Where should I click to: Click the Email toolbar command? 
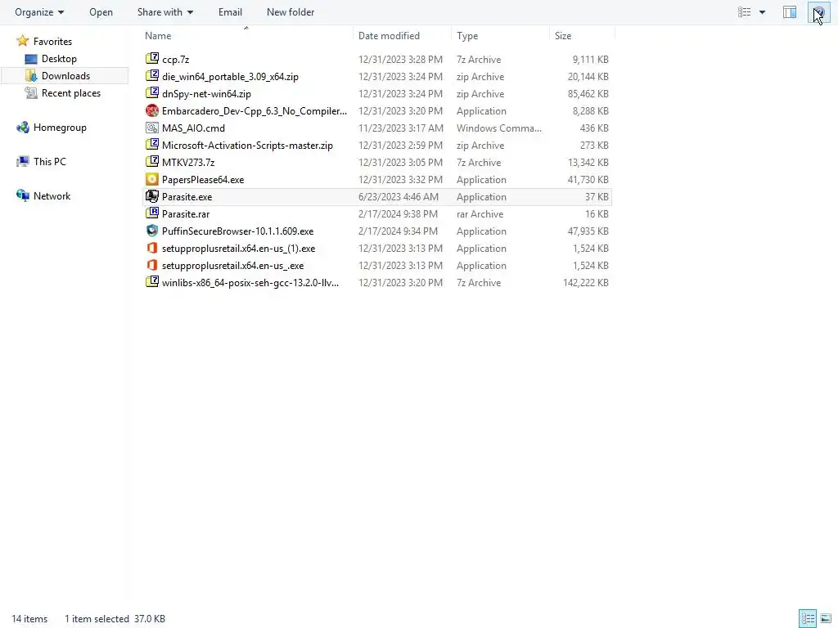pos(230,11)
